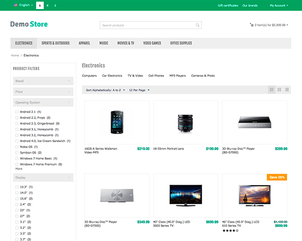This screenshot has width=302, height=241.
Task: Open the Music menu
Action: (x=104, y=43)
